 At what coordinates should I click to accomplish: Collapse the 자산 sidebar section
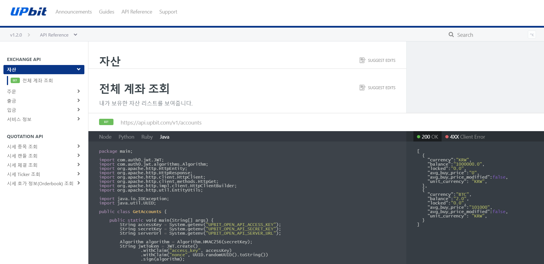pyautogui.click(x=44, y=70)
